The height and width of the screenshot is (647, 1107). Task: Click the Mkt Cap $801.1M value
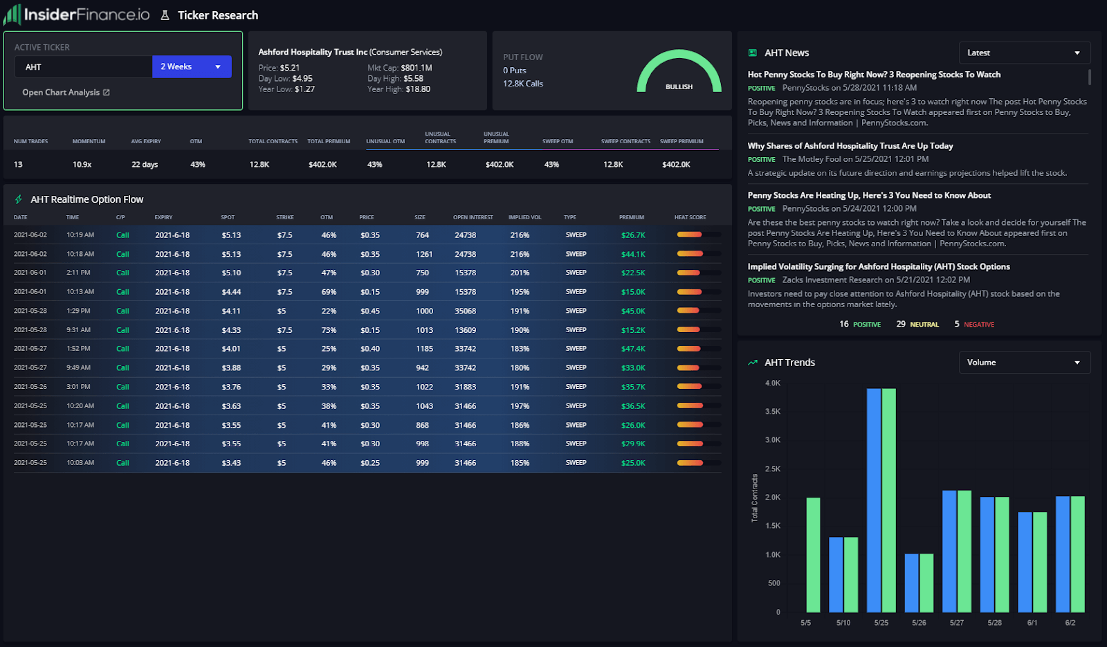(x=417, y=68)
